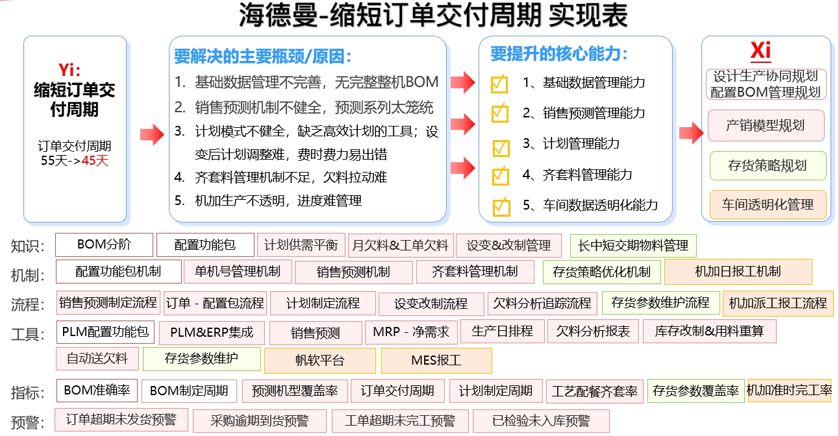
Task: Select the MRP - 净需求 box
Action: coord(411,332)
